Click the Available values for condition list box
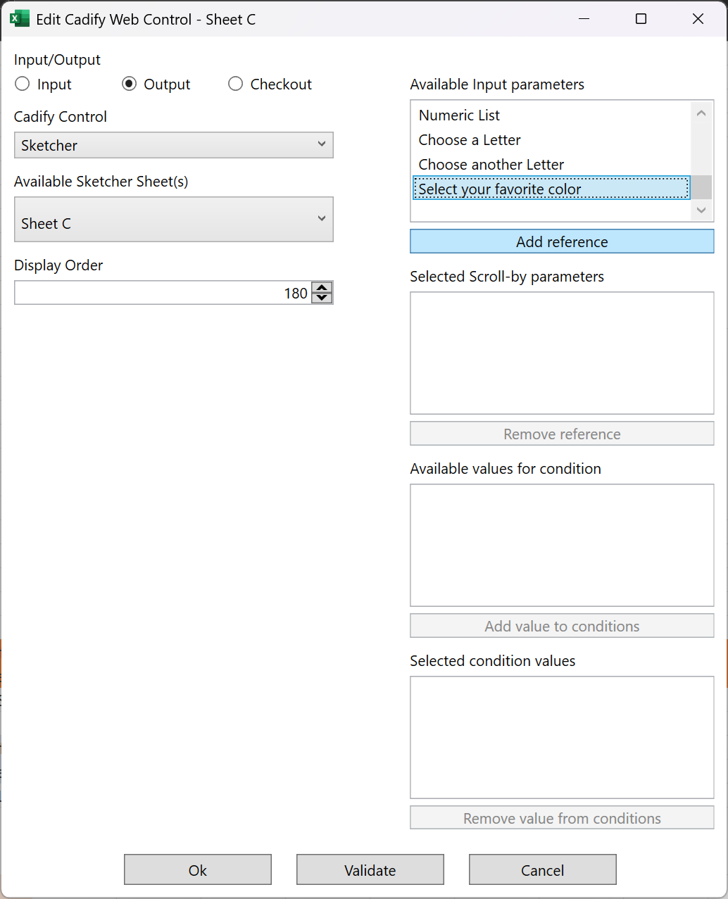The height and width of the screenshot is (899, 728). click(x=562, y=546)
